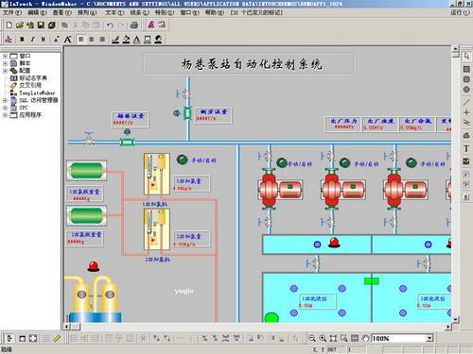Click the Save Window floppy icon
Viewport: 473px width, 354px height.
(x=41, y=25)
